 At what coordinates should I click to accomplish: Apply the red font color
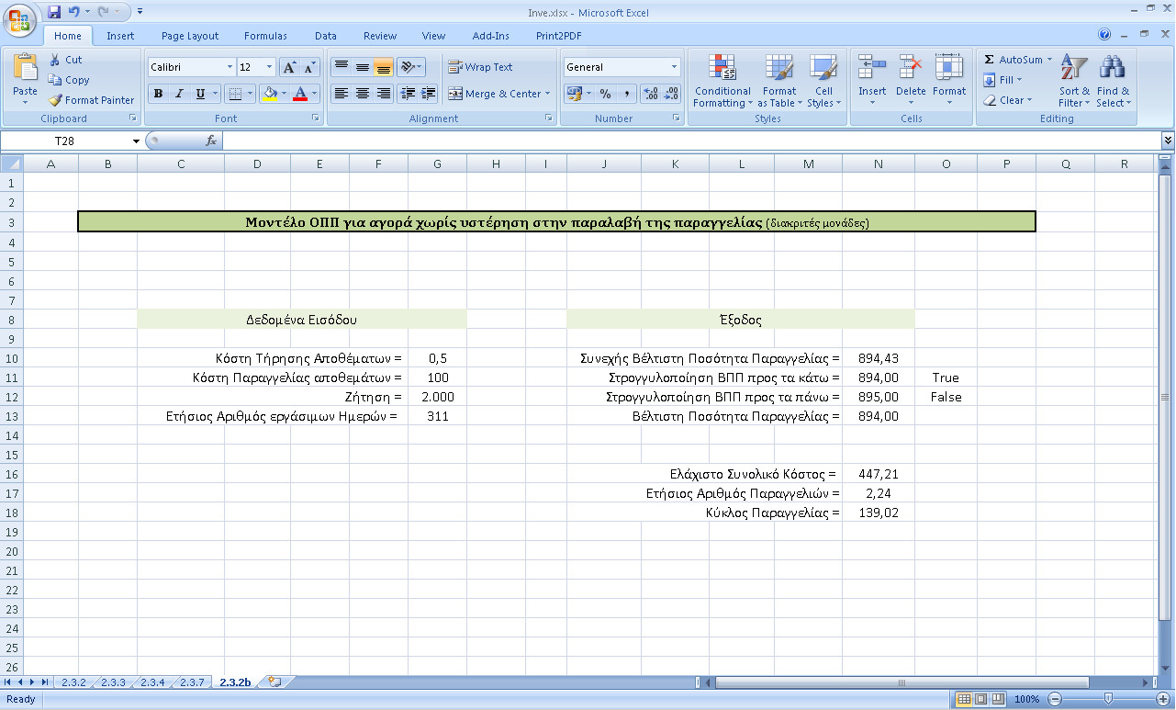click(299, 94)
